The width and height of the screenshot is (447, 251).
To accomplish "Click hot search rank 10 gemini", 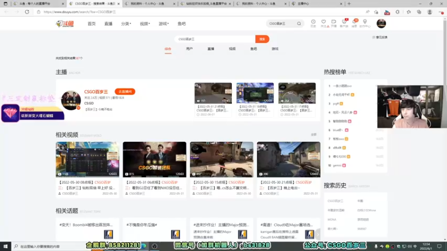I will click(337, 165).
